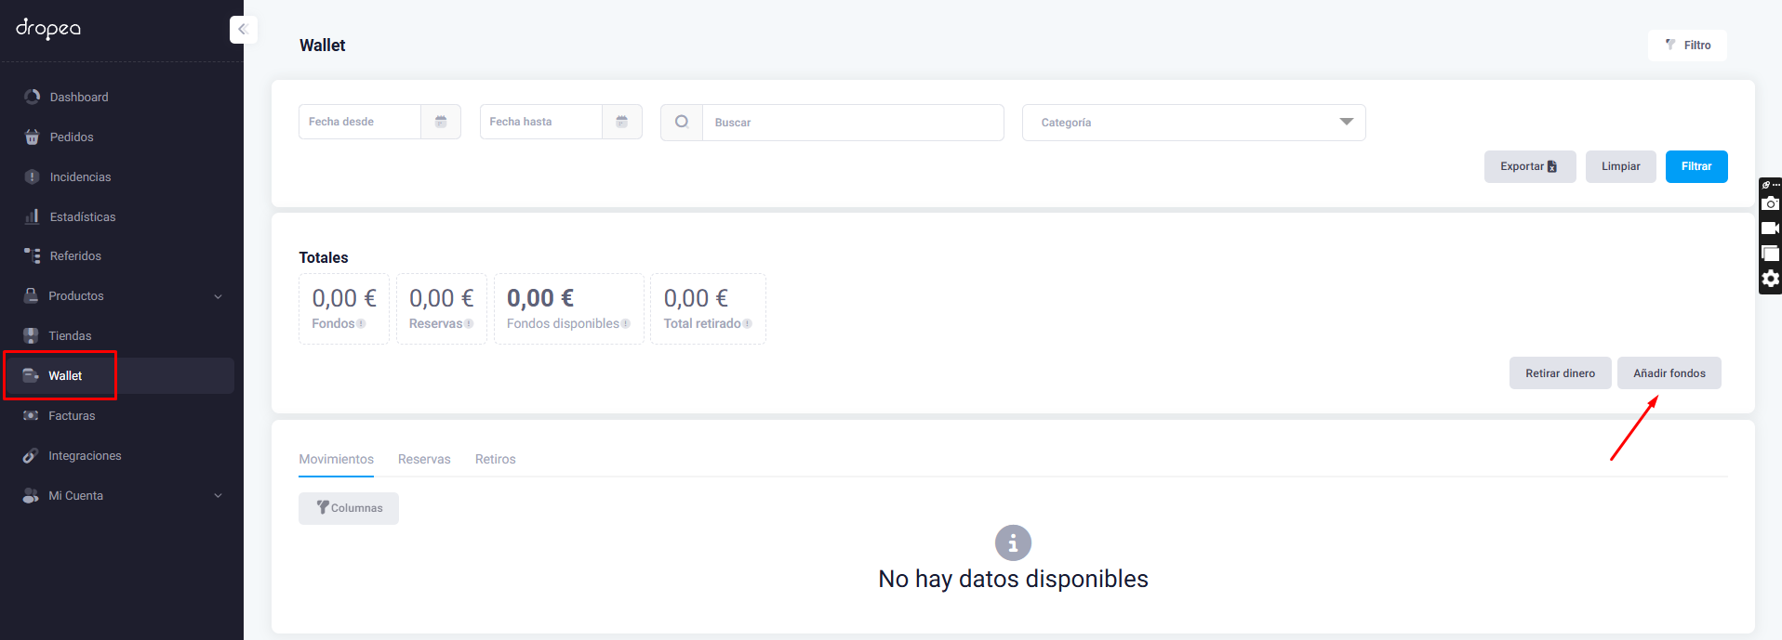The image size is (1782, 640).
Task: Toggle the Filtro panel button
Action: [1687, 46]
